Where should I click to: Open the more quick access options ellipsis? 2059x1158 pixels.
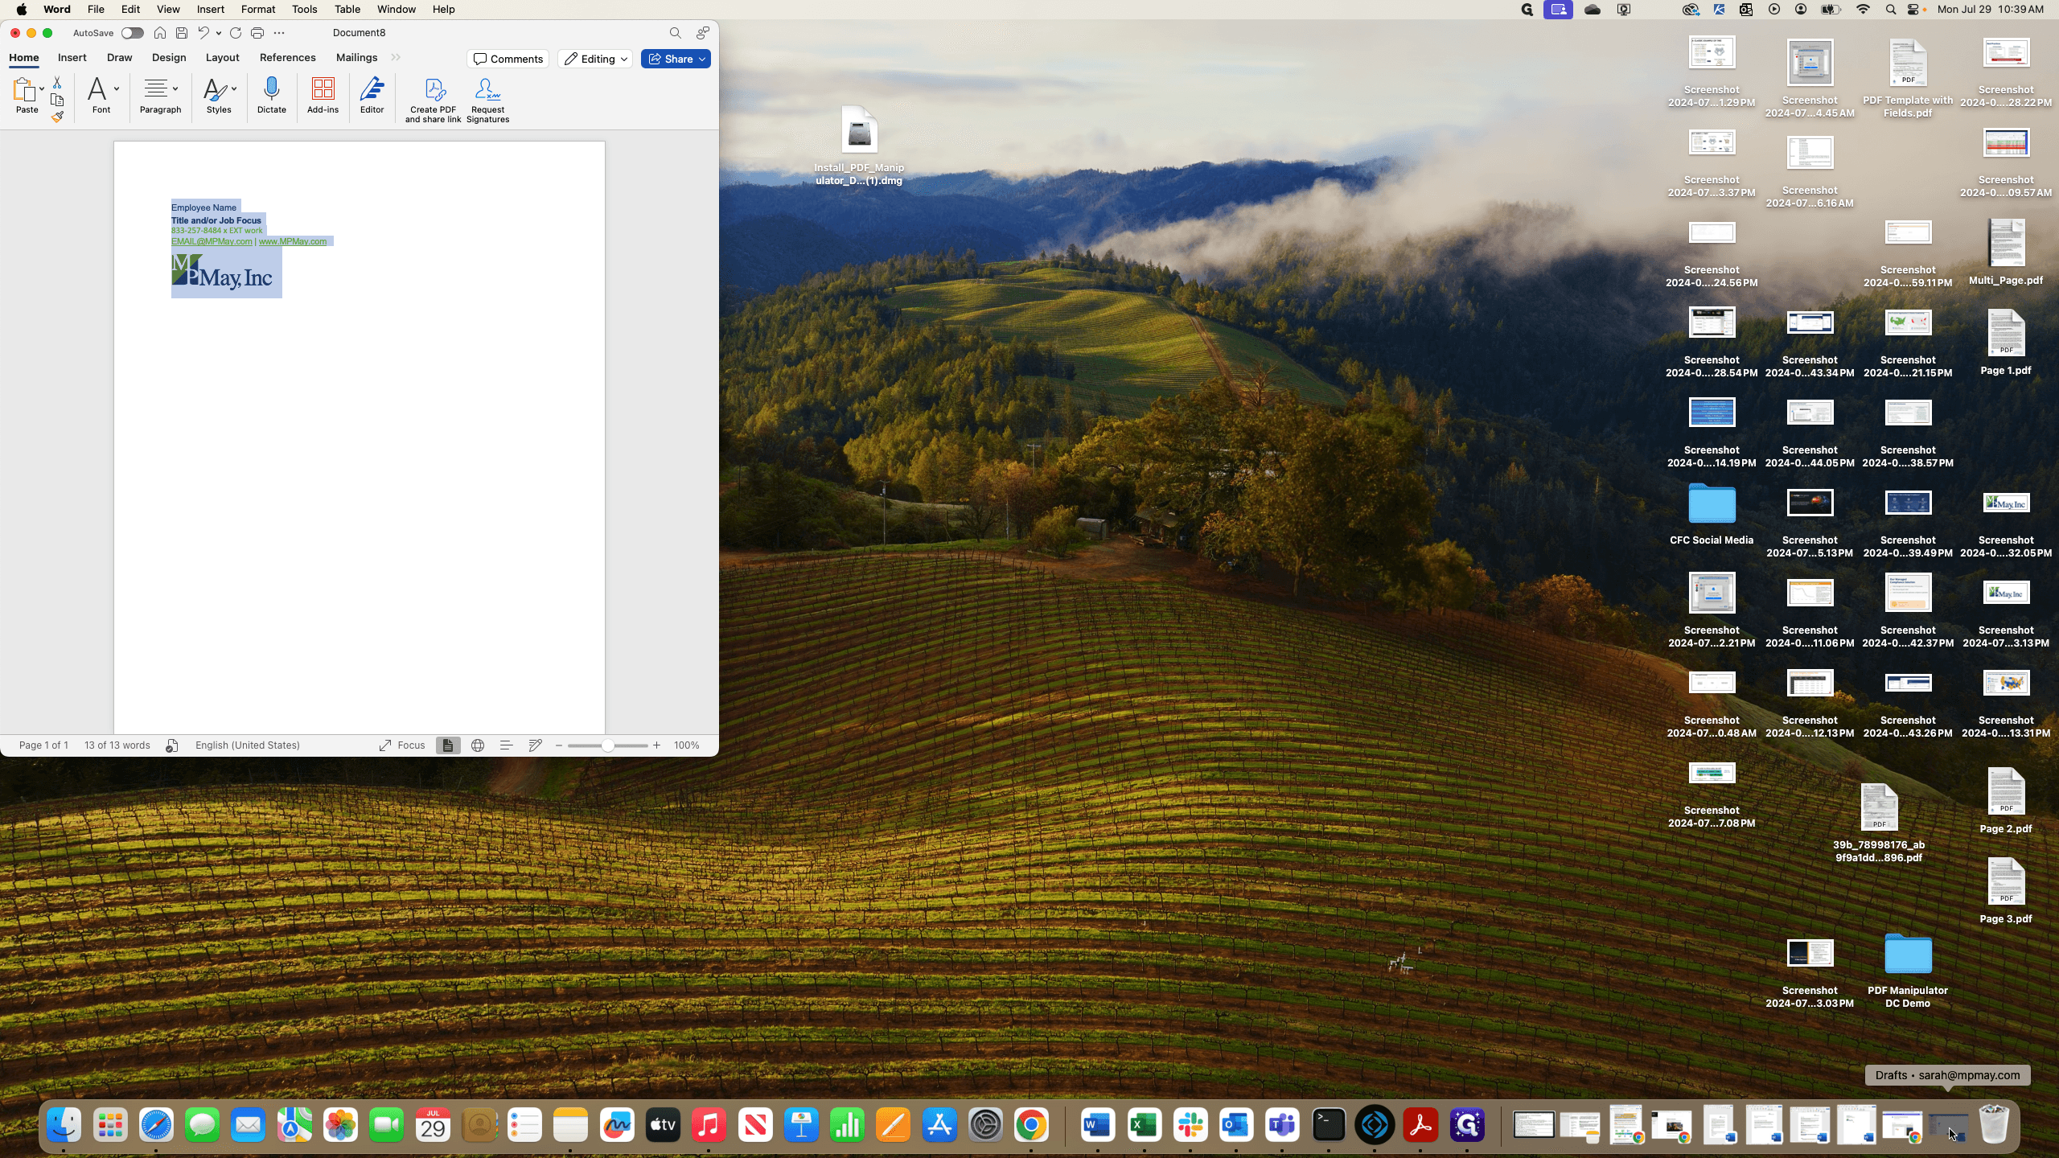pyautogui.click(x=279, y=33)
